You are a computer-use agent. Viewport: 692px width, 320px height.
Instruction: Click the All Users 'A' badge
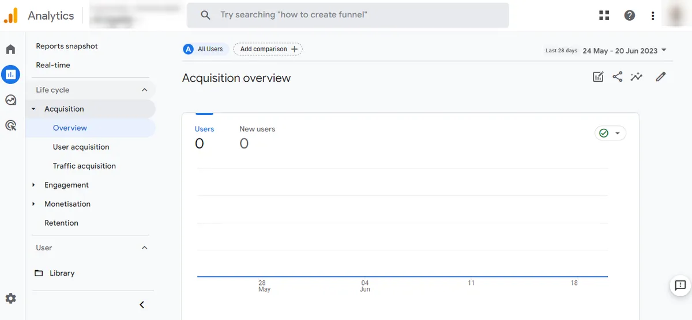pyautogui.click(x=188, y=49)
